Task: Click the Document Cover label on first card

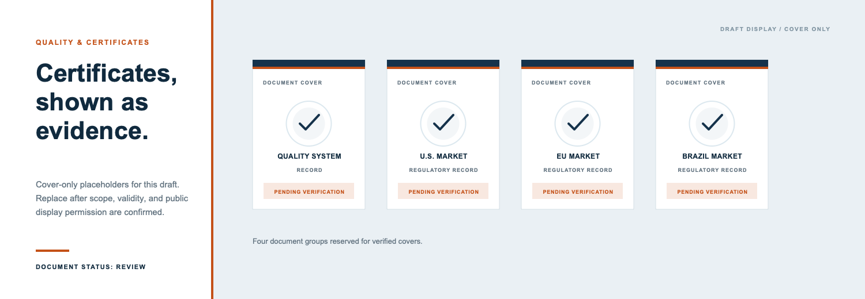Action: pos(292,83)
